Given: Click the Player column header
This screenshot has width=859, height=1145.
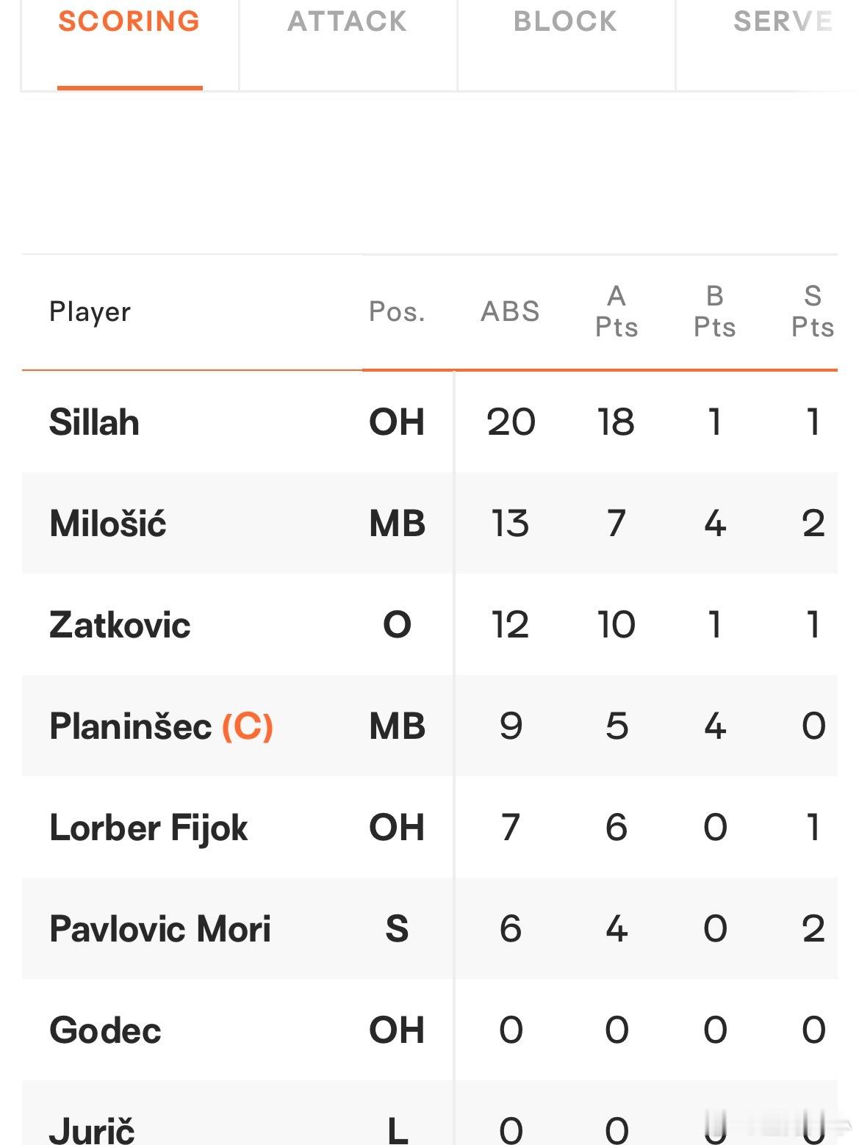Looking at the screenshot, I should coord(90,311).
